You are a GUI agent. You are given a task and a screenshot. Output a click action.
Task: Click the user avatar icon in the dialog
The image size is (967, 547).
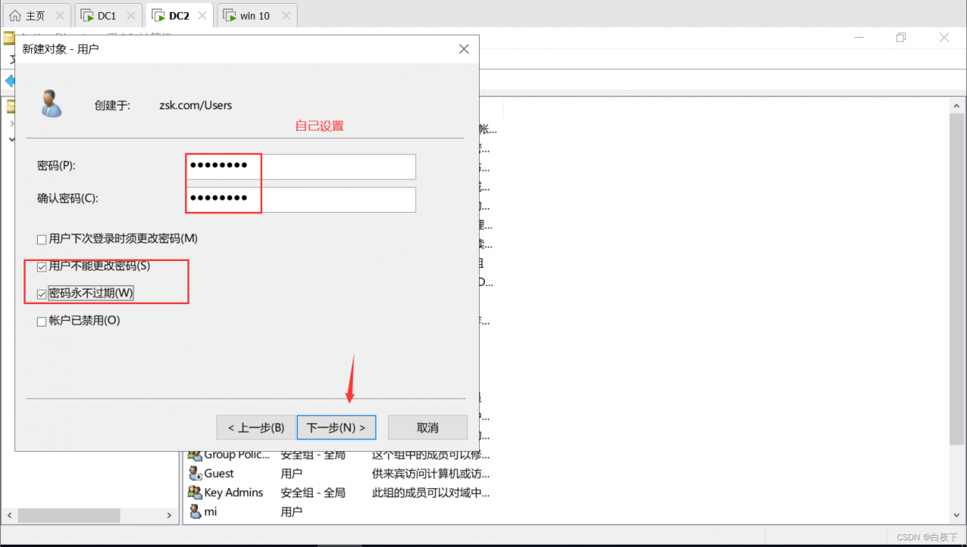pos(51,103)
